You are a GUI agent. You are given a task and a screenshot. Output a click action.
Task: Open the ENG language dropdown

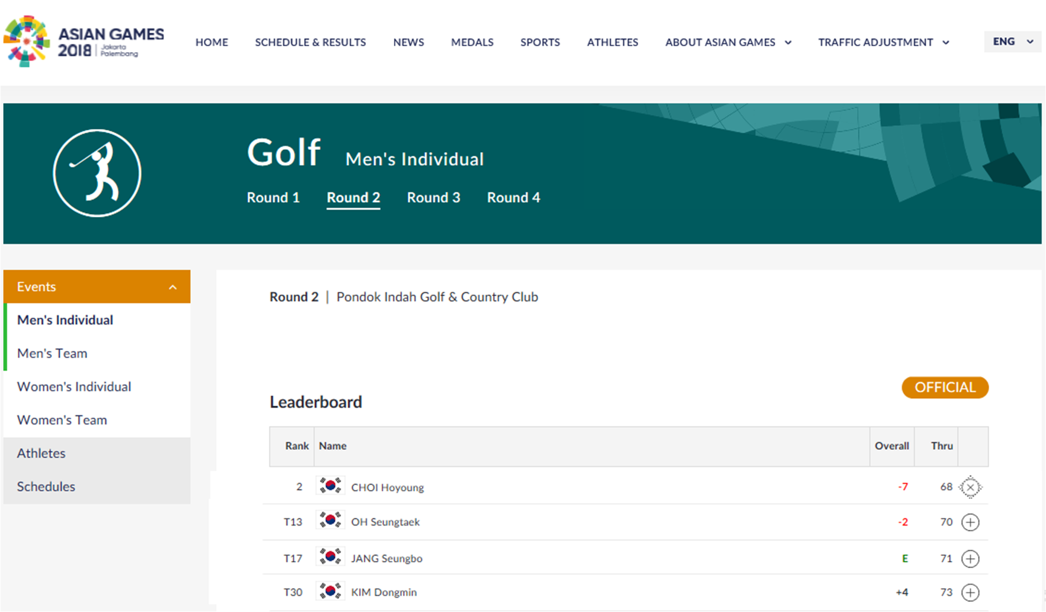pyautogui.click(x=1012, y=41)
